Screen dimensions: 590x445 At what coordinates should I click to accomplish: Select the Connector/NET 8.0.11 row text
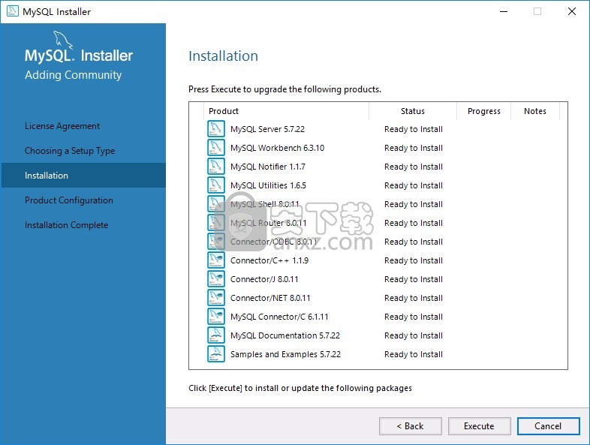pos(270,298)
